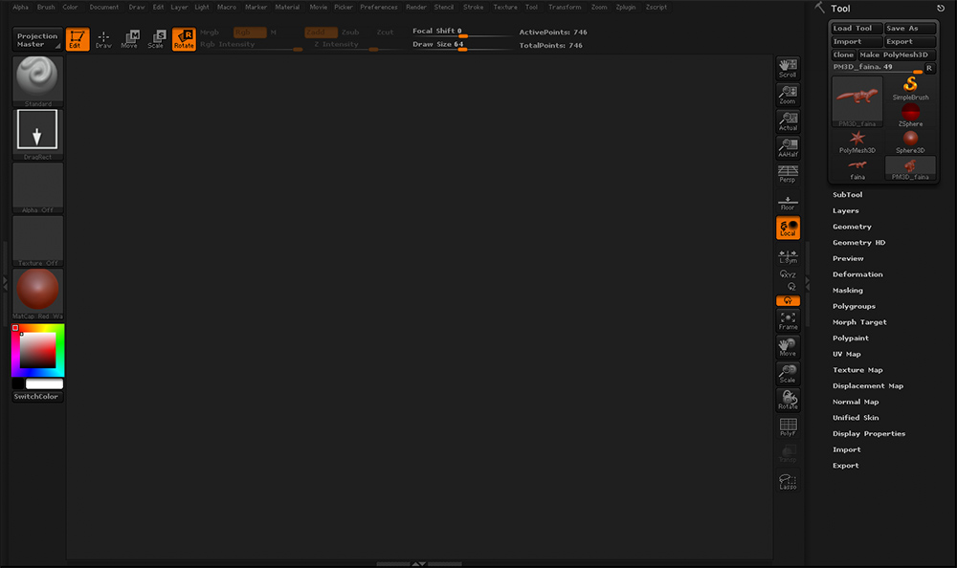Select the Scale transform tool in top shelf

point(156,39)
